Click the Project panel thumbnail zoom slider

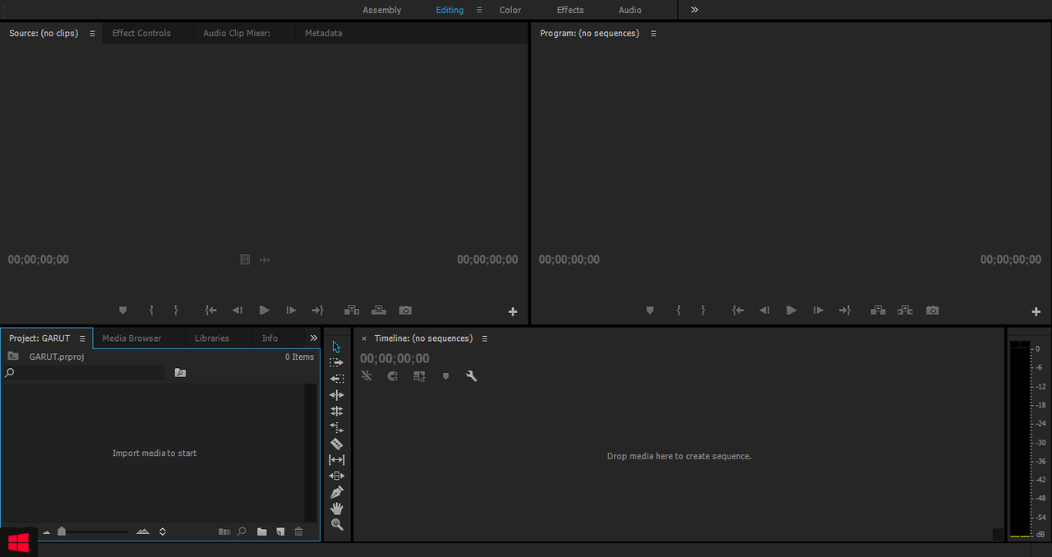[61, 532]
